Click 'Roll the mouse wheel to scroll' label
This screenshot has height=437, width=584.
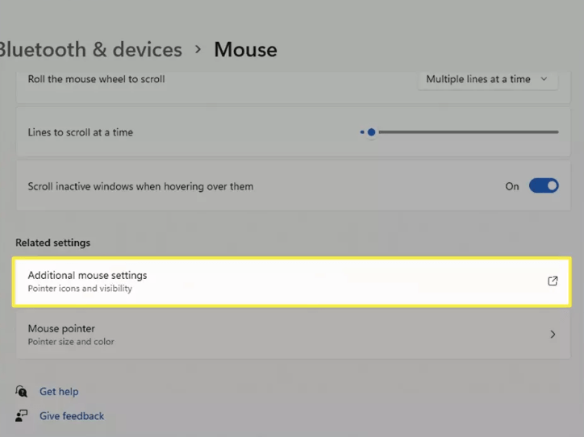(97, 79)
